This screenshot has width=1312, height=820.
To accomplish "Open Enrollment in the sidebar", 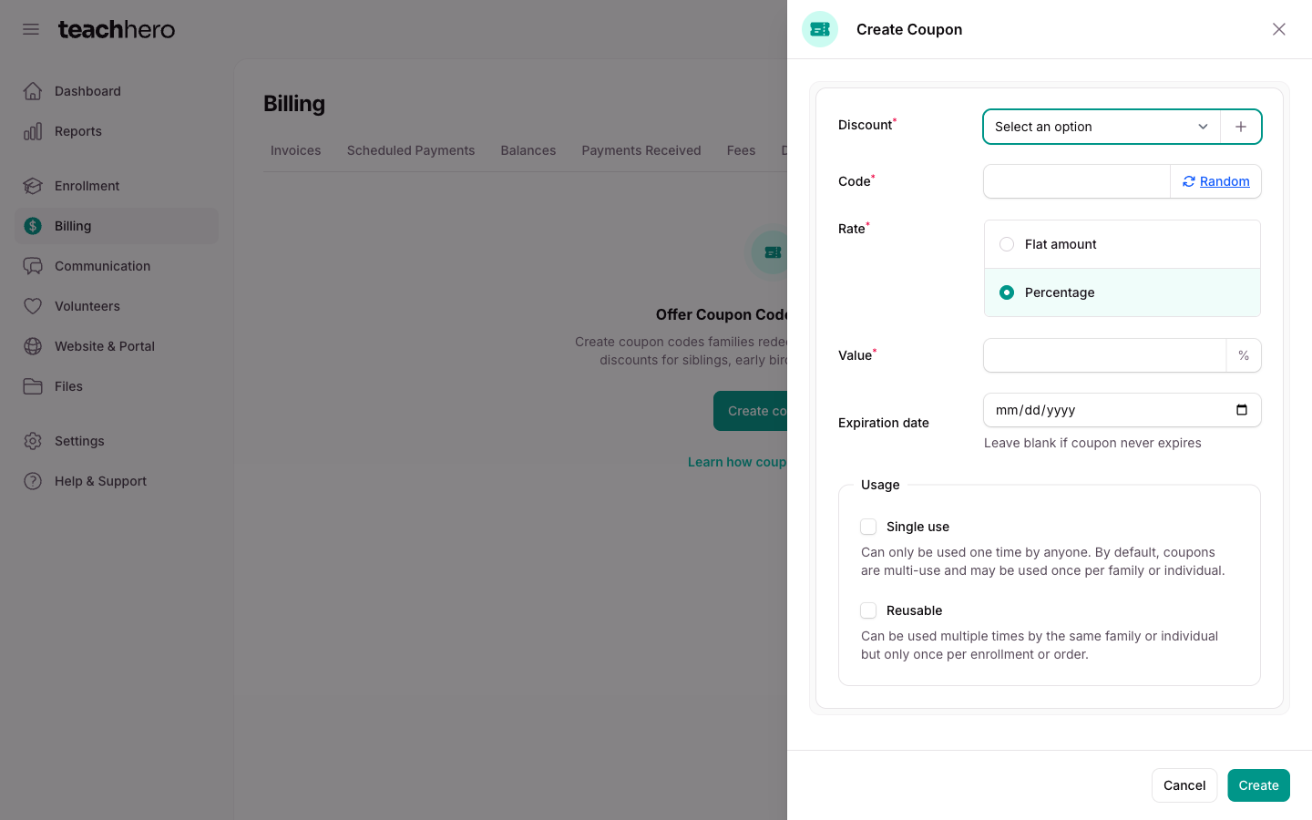I will (117, 186).
